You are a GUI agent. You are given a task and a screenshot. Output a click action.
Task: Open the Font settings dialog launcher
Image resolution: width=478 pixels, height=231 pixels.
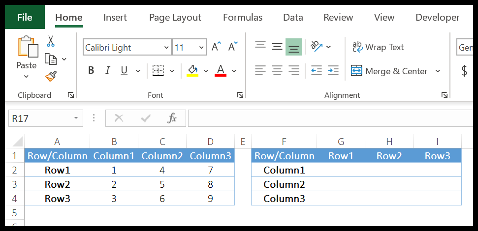pos(240,95)
